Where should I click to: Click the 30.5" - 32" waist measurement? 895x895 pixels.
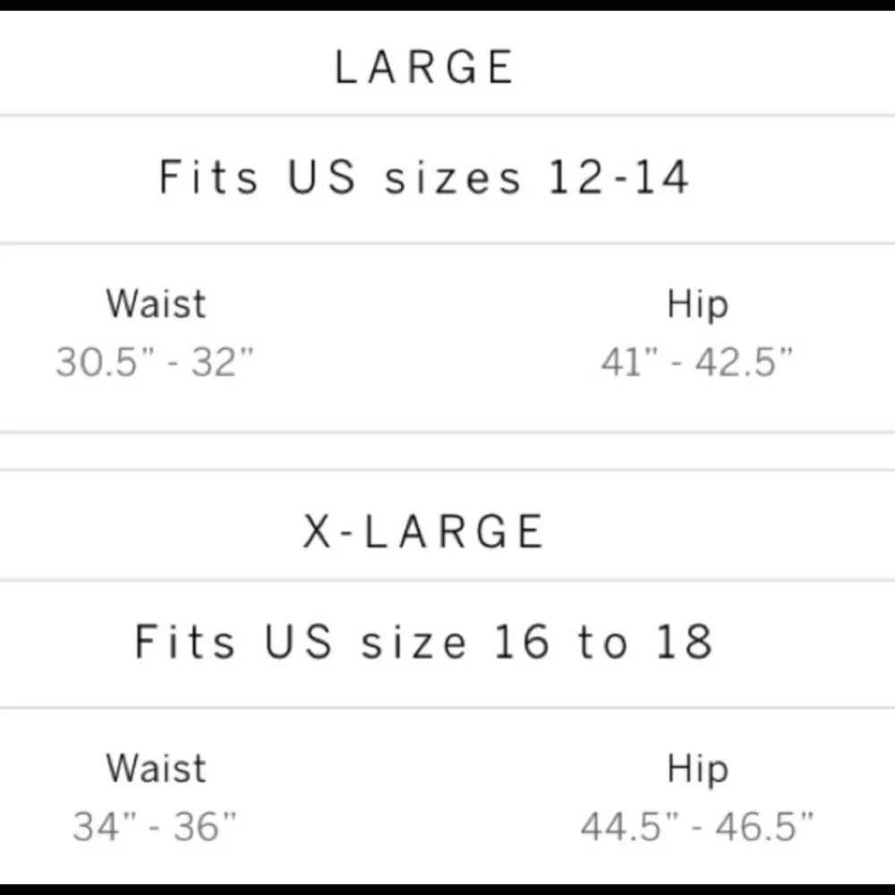point(154,362)
